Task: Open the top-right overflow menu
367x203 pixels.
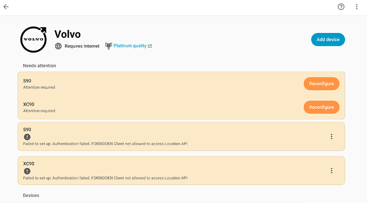Action: click(357, 7)
